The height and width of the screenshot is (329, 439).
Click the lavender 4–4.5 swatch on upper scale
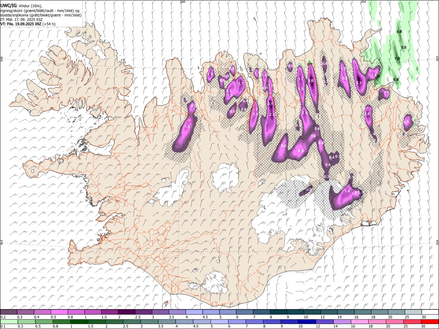194,312
